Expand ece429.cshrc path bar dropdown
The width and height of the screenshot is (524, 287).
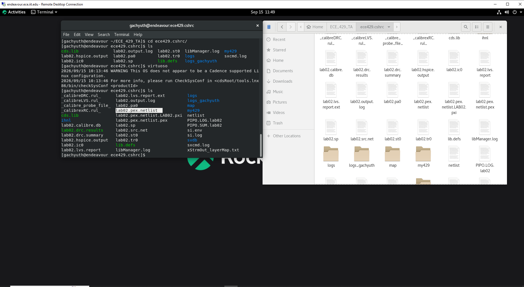coord(389,27)
